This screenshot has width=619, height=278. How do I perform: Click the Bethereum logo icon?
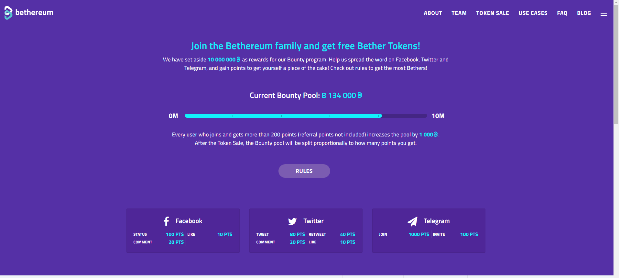point(8,13)
